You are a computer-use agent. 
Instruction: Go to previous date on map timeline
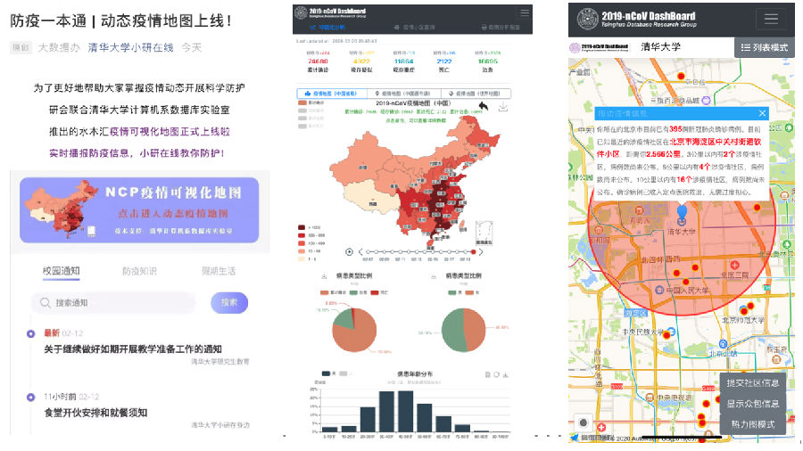tap(360, 251)
